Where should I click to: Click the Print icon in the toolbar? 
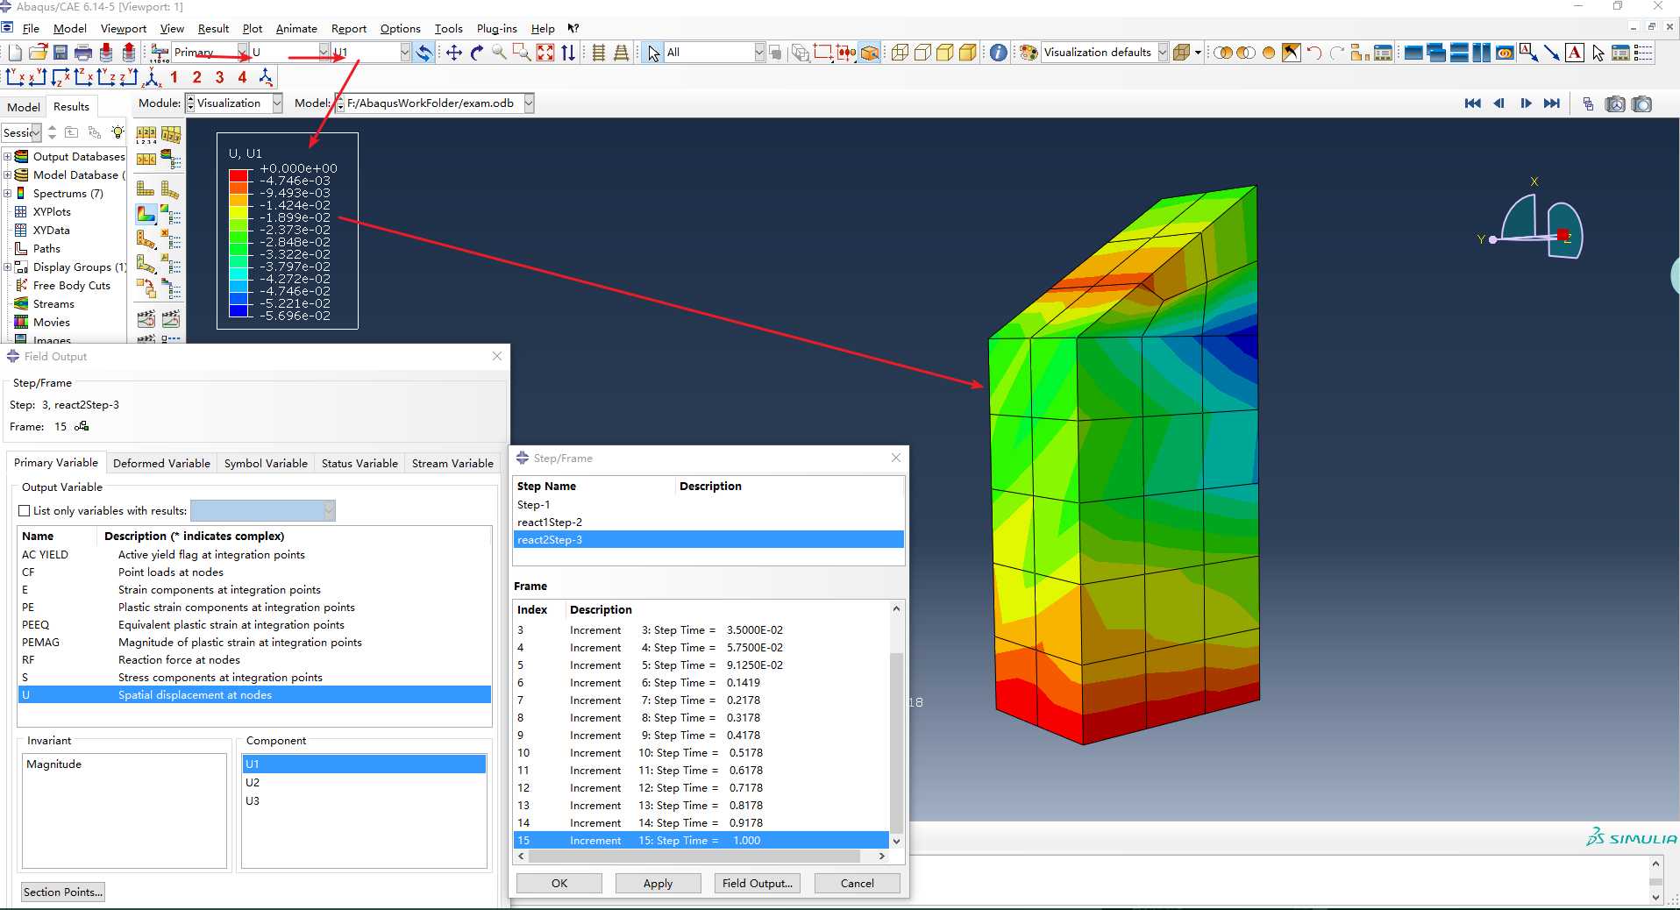pos(83,53)
